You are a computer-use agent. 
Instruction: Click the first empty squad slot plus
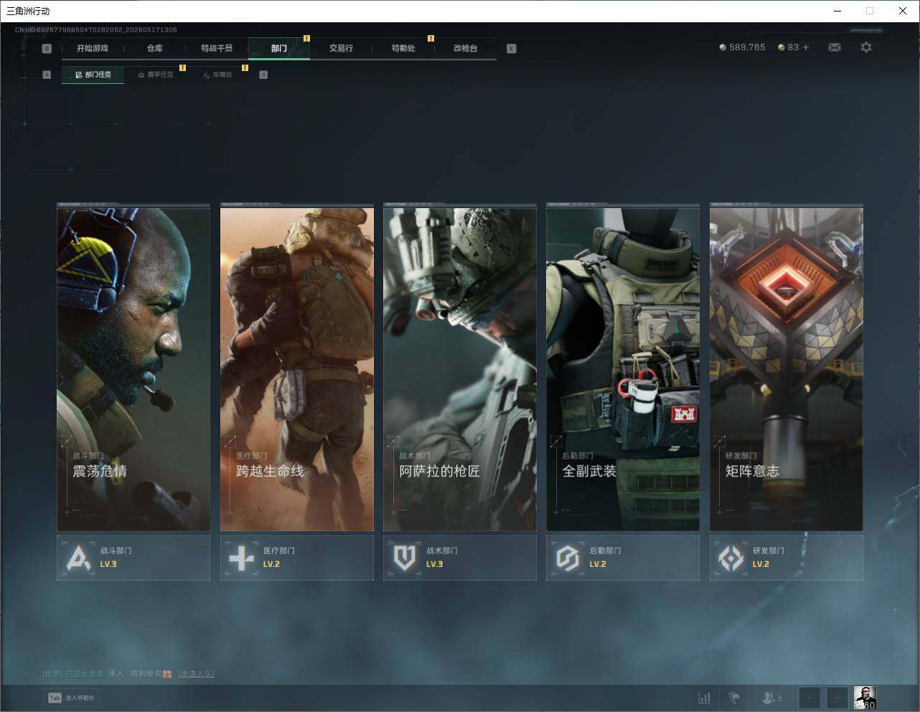pos(809,698)
